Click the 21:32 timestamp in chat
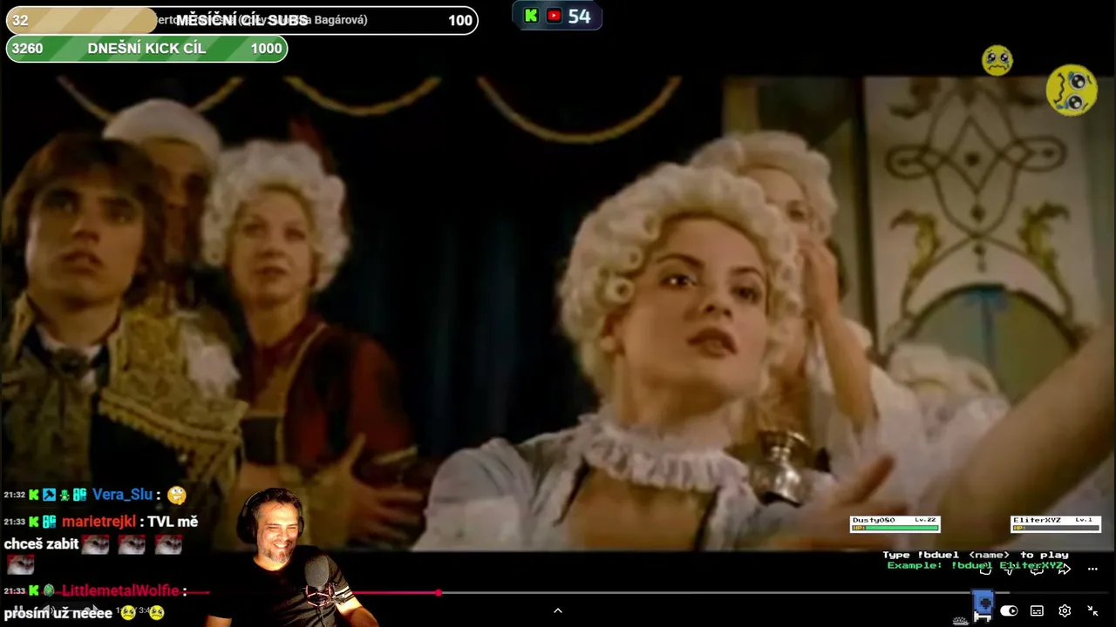1116x627 pixels. point(14,495)
